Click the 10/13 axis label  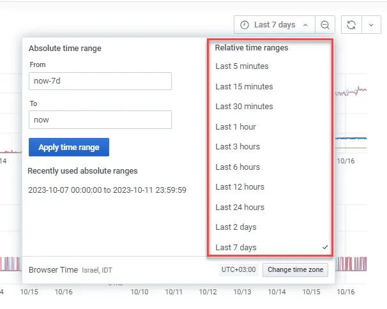242,292
